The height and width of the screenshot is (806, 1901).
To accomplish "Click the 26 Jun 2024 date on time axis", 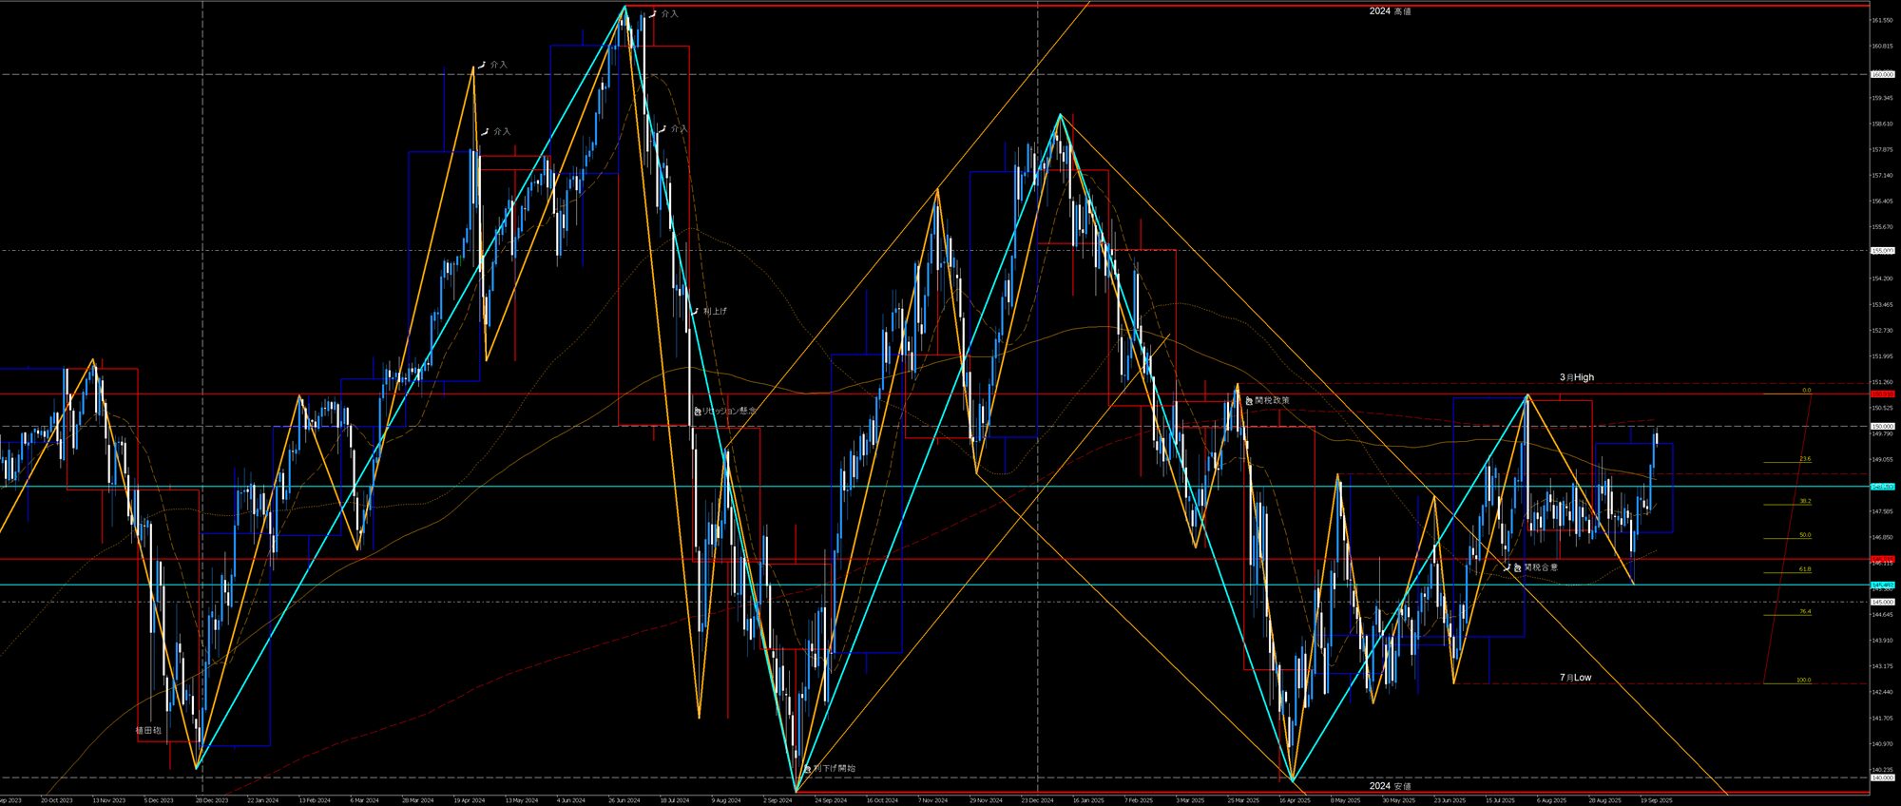I will click(x=624, y=800).
